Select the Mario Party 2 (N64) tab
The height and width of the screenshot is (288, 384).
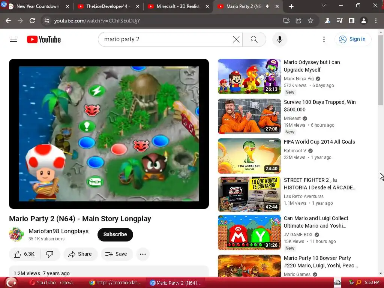click(244, 6)
